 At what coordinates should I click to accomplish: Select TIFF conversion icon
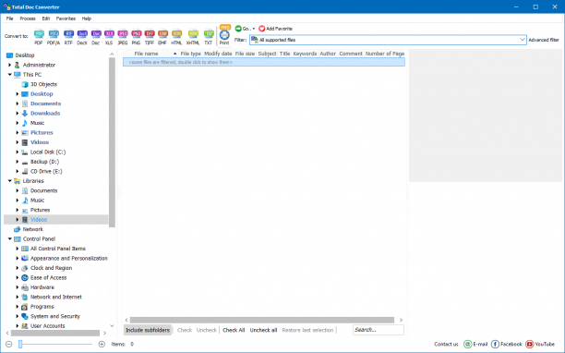tap(150, 37)
